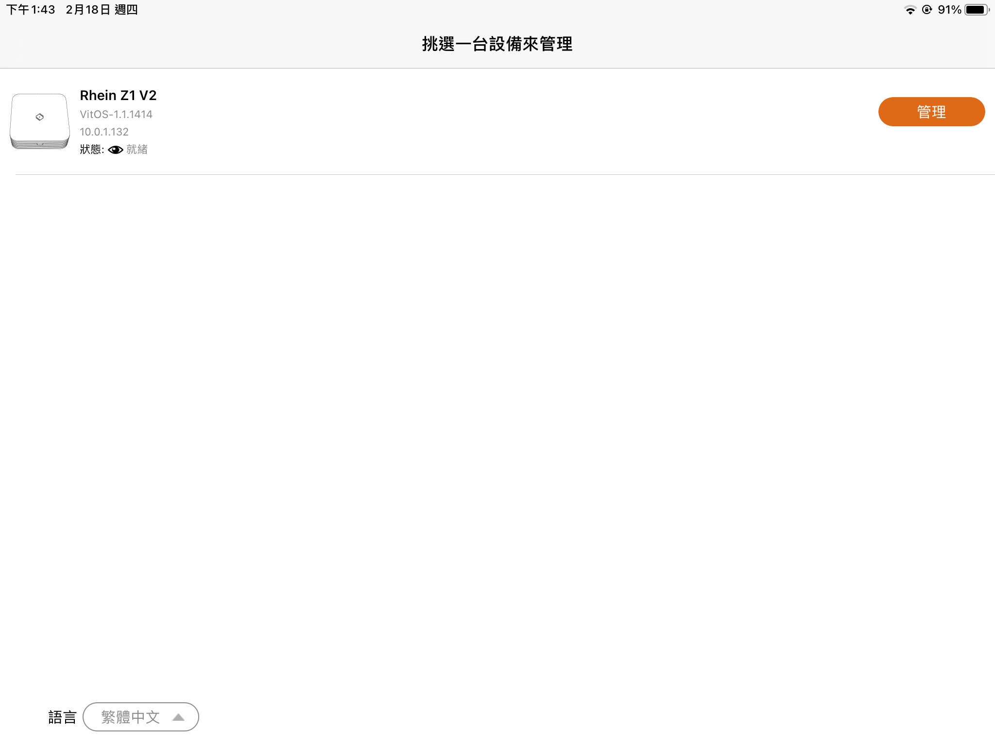This screenshot has height=746, width=995.
Task: Tap the 語言 label
Action: tap(63, 717)
